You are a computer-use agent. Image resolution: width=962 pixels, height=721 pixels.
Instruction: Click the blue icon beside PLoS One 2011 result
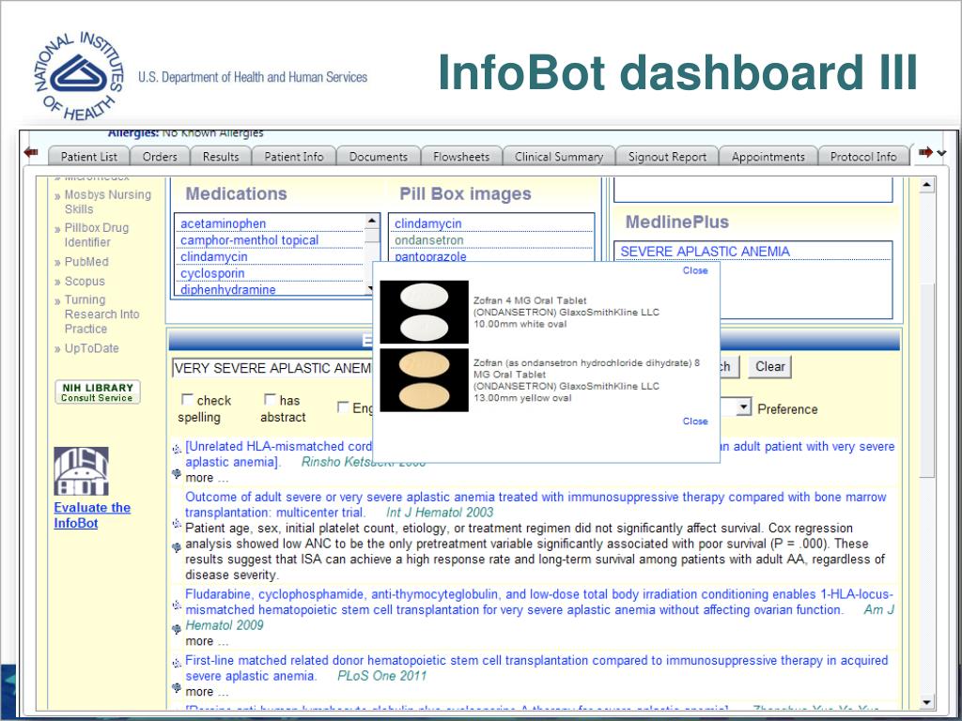177,687
